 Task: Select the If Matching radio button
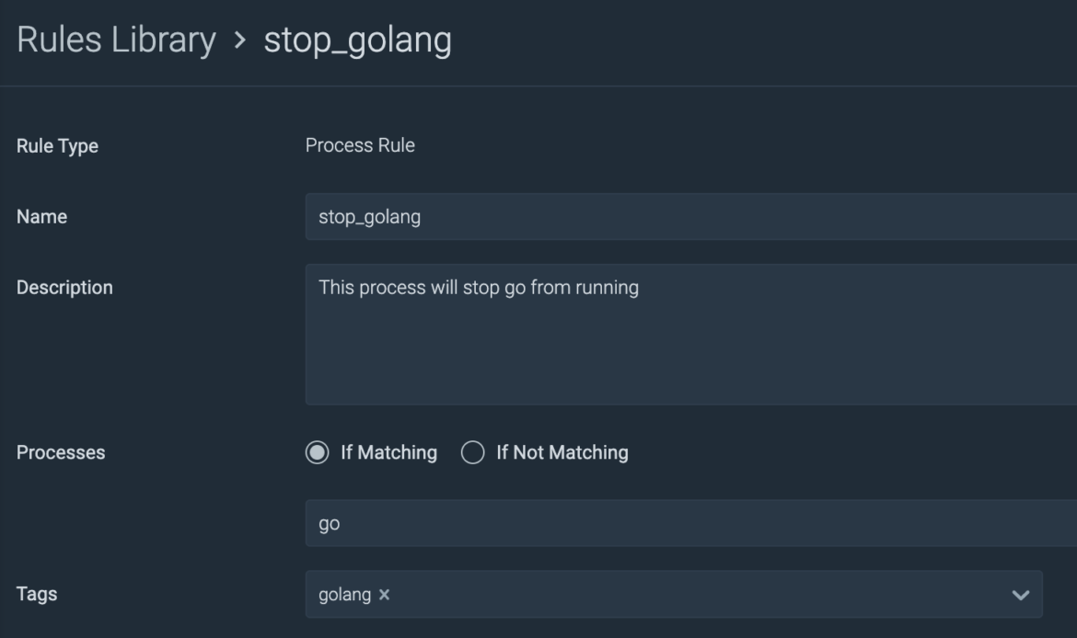(317, 452)
